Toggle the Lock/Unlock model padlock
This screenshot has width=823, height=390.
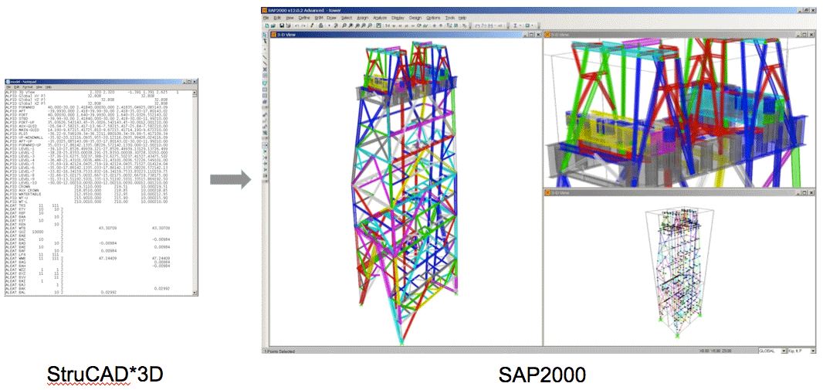click(321, 25)
